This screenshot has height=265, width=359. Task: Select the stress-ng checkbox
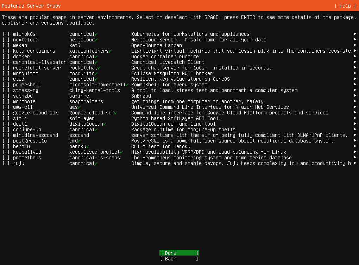point(6,91)
